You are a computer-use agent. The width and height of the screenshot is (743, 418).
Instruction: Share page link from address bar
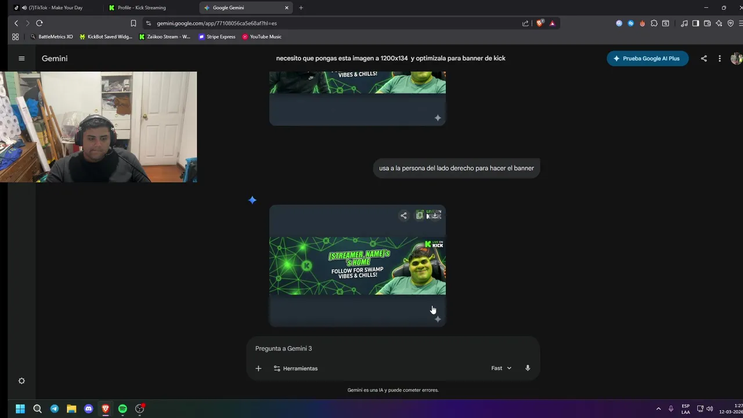pos(525,23)
